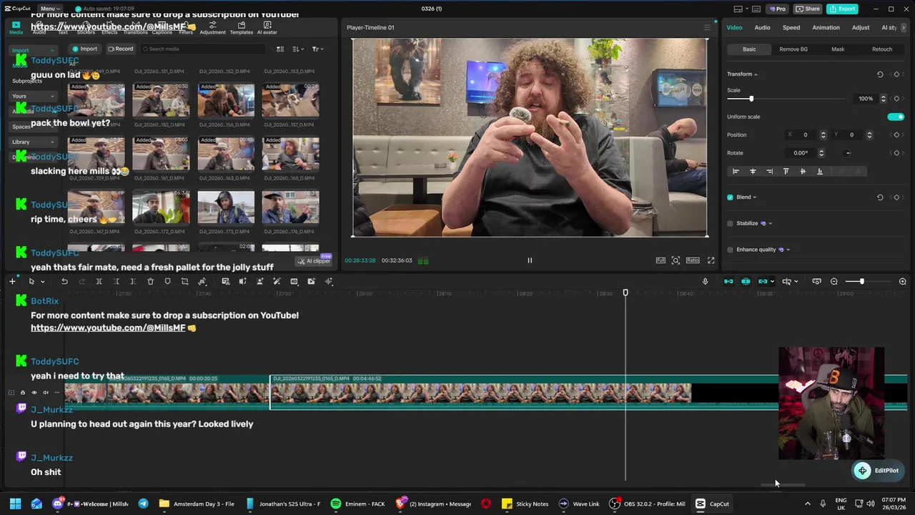Click the Full-size preview icon below player
This screenshot has width=915, height=515.
point(661,260)
